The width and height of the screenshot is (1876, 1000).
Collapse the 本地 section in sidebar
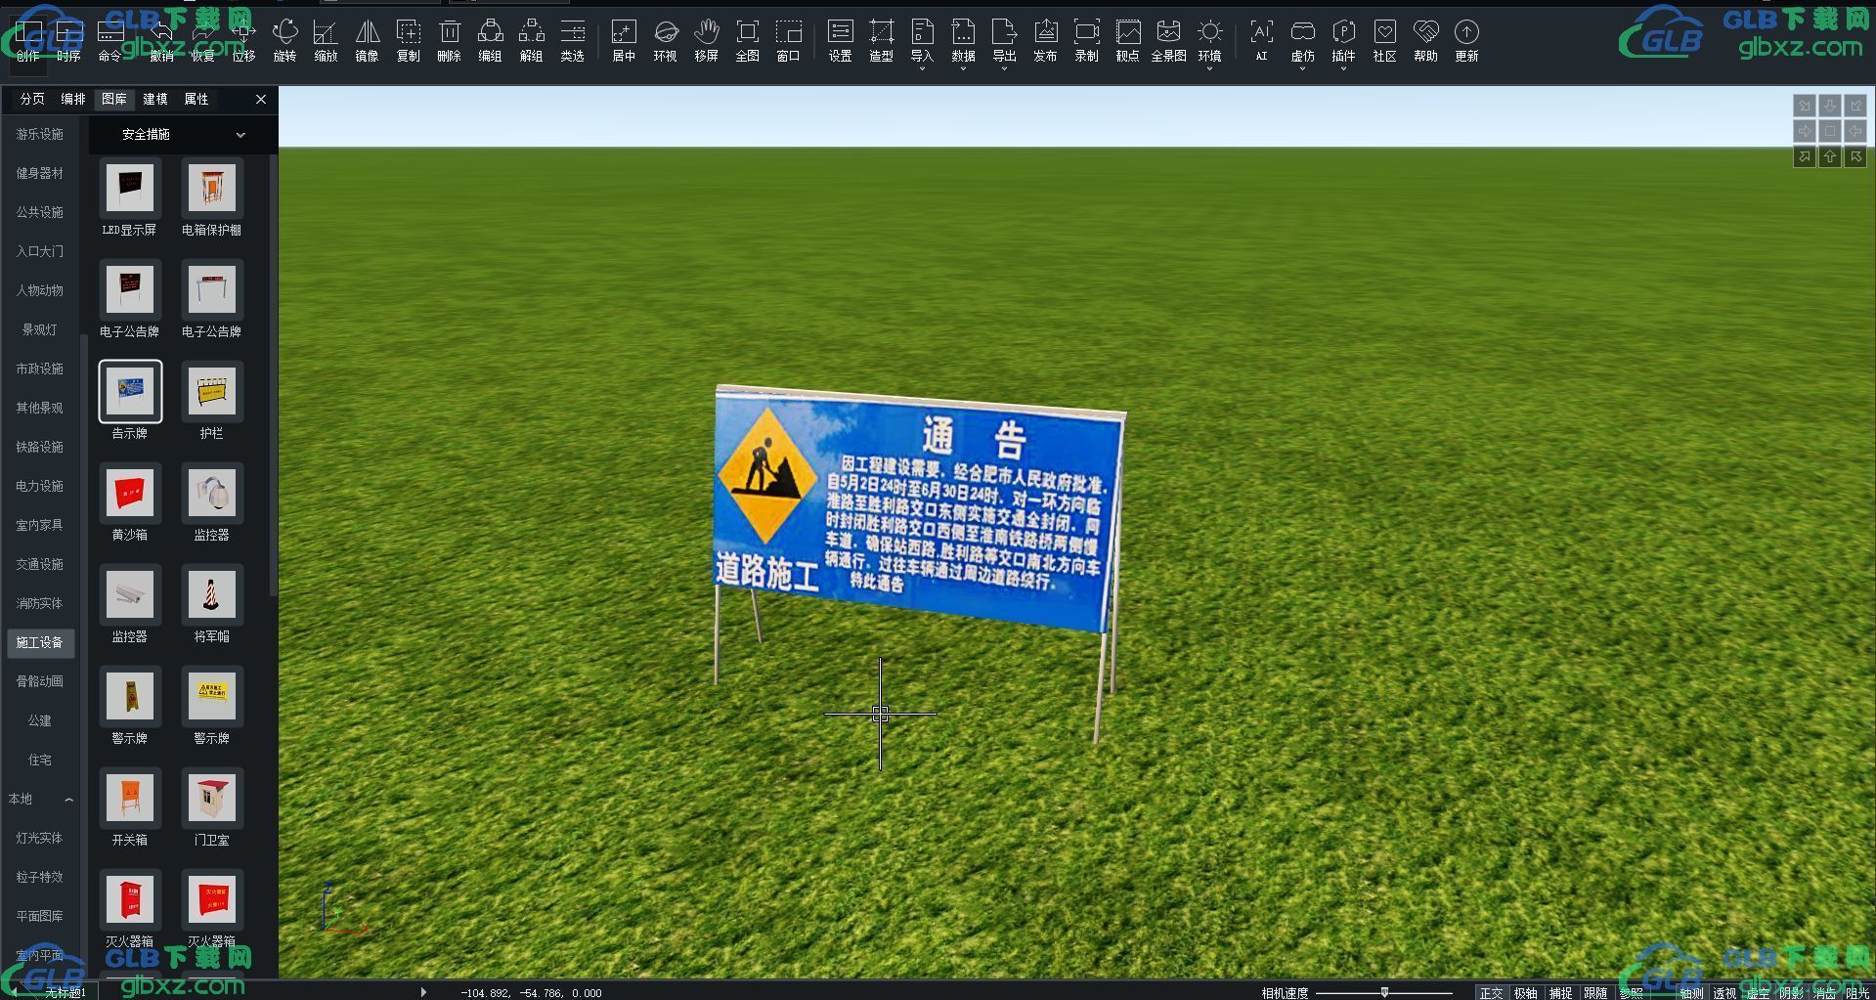(68, 800)
